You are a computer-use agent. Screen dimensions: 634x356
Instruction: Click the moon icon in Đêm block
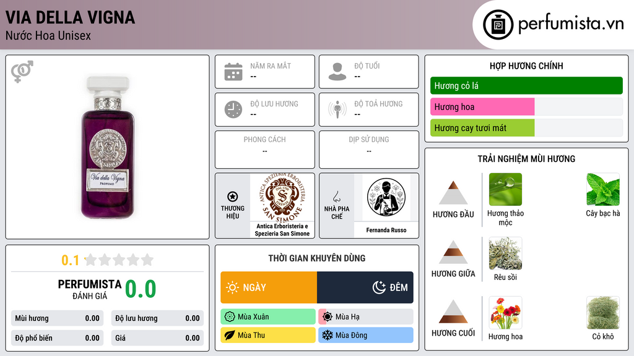pyautogui.click(x=379, y=287)
